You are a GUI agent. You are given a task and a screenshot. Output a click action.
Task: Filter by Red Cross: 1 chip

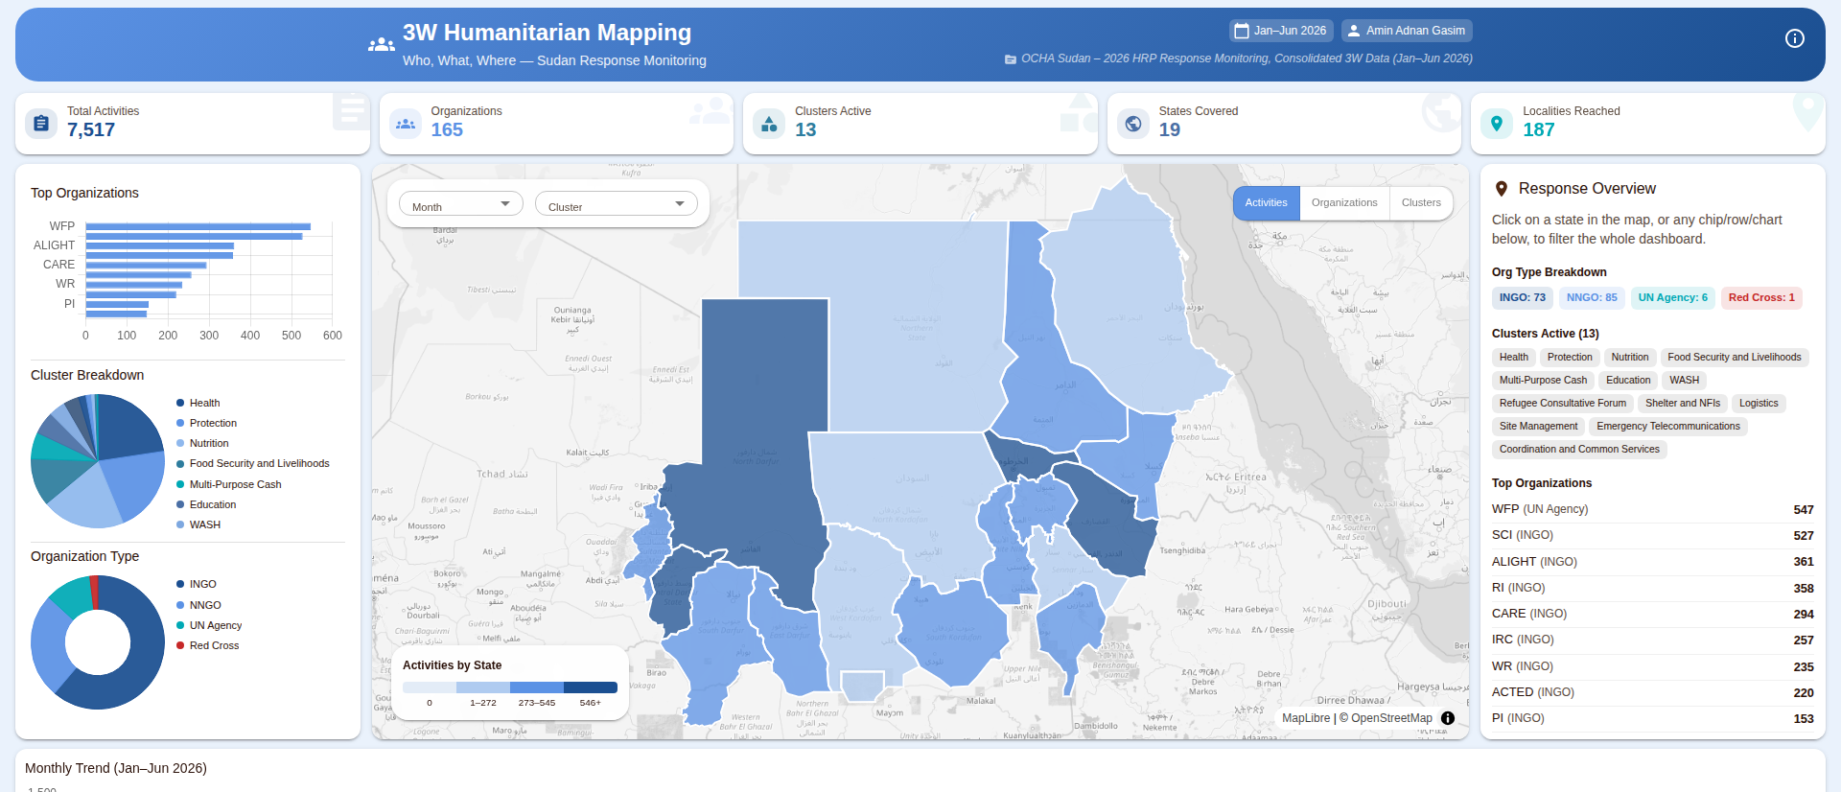click(1761, 298)
